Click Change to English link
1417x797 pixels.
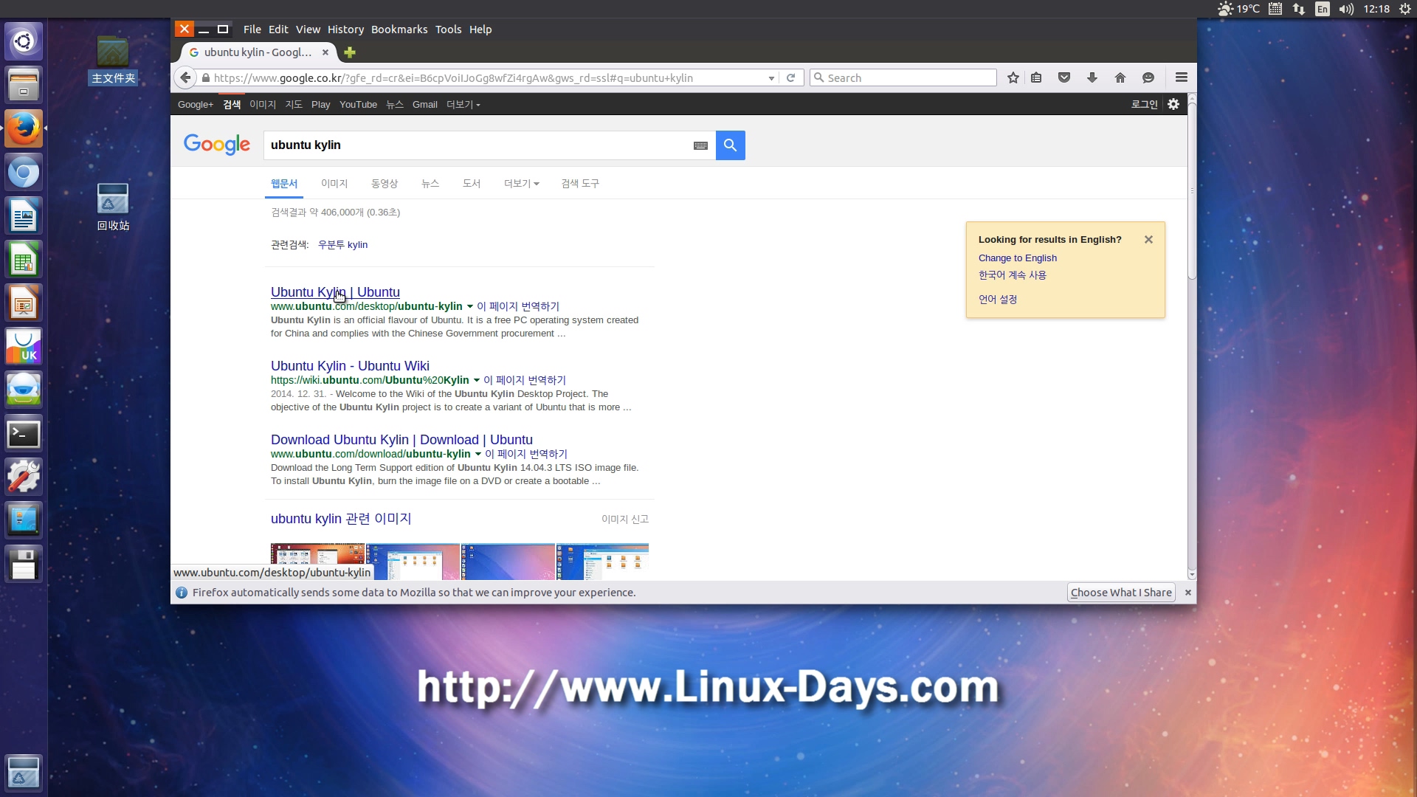click(x=1018, y=258)
